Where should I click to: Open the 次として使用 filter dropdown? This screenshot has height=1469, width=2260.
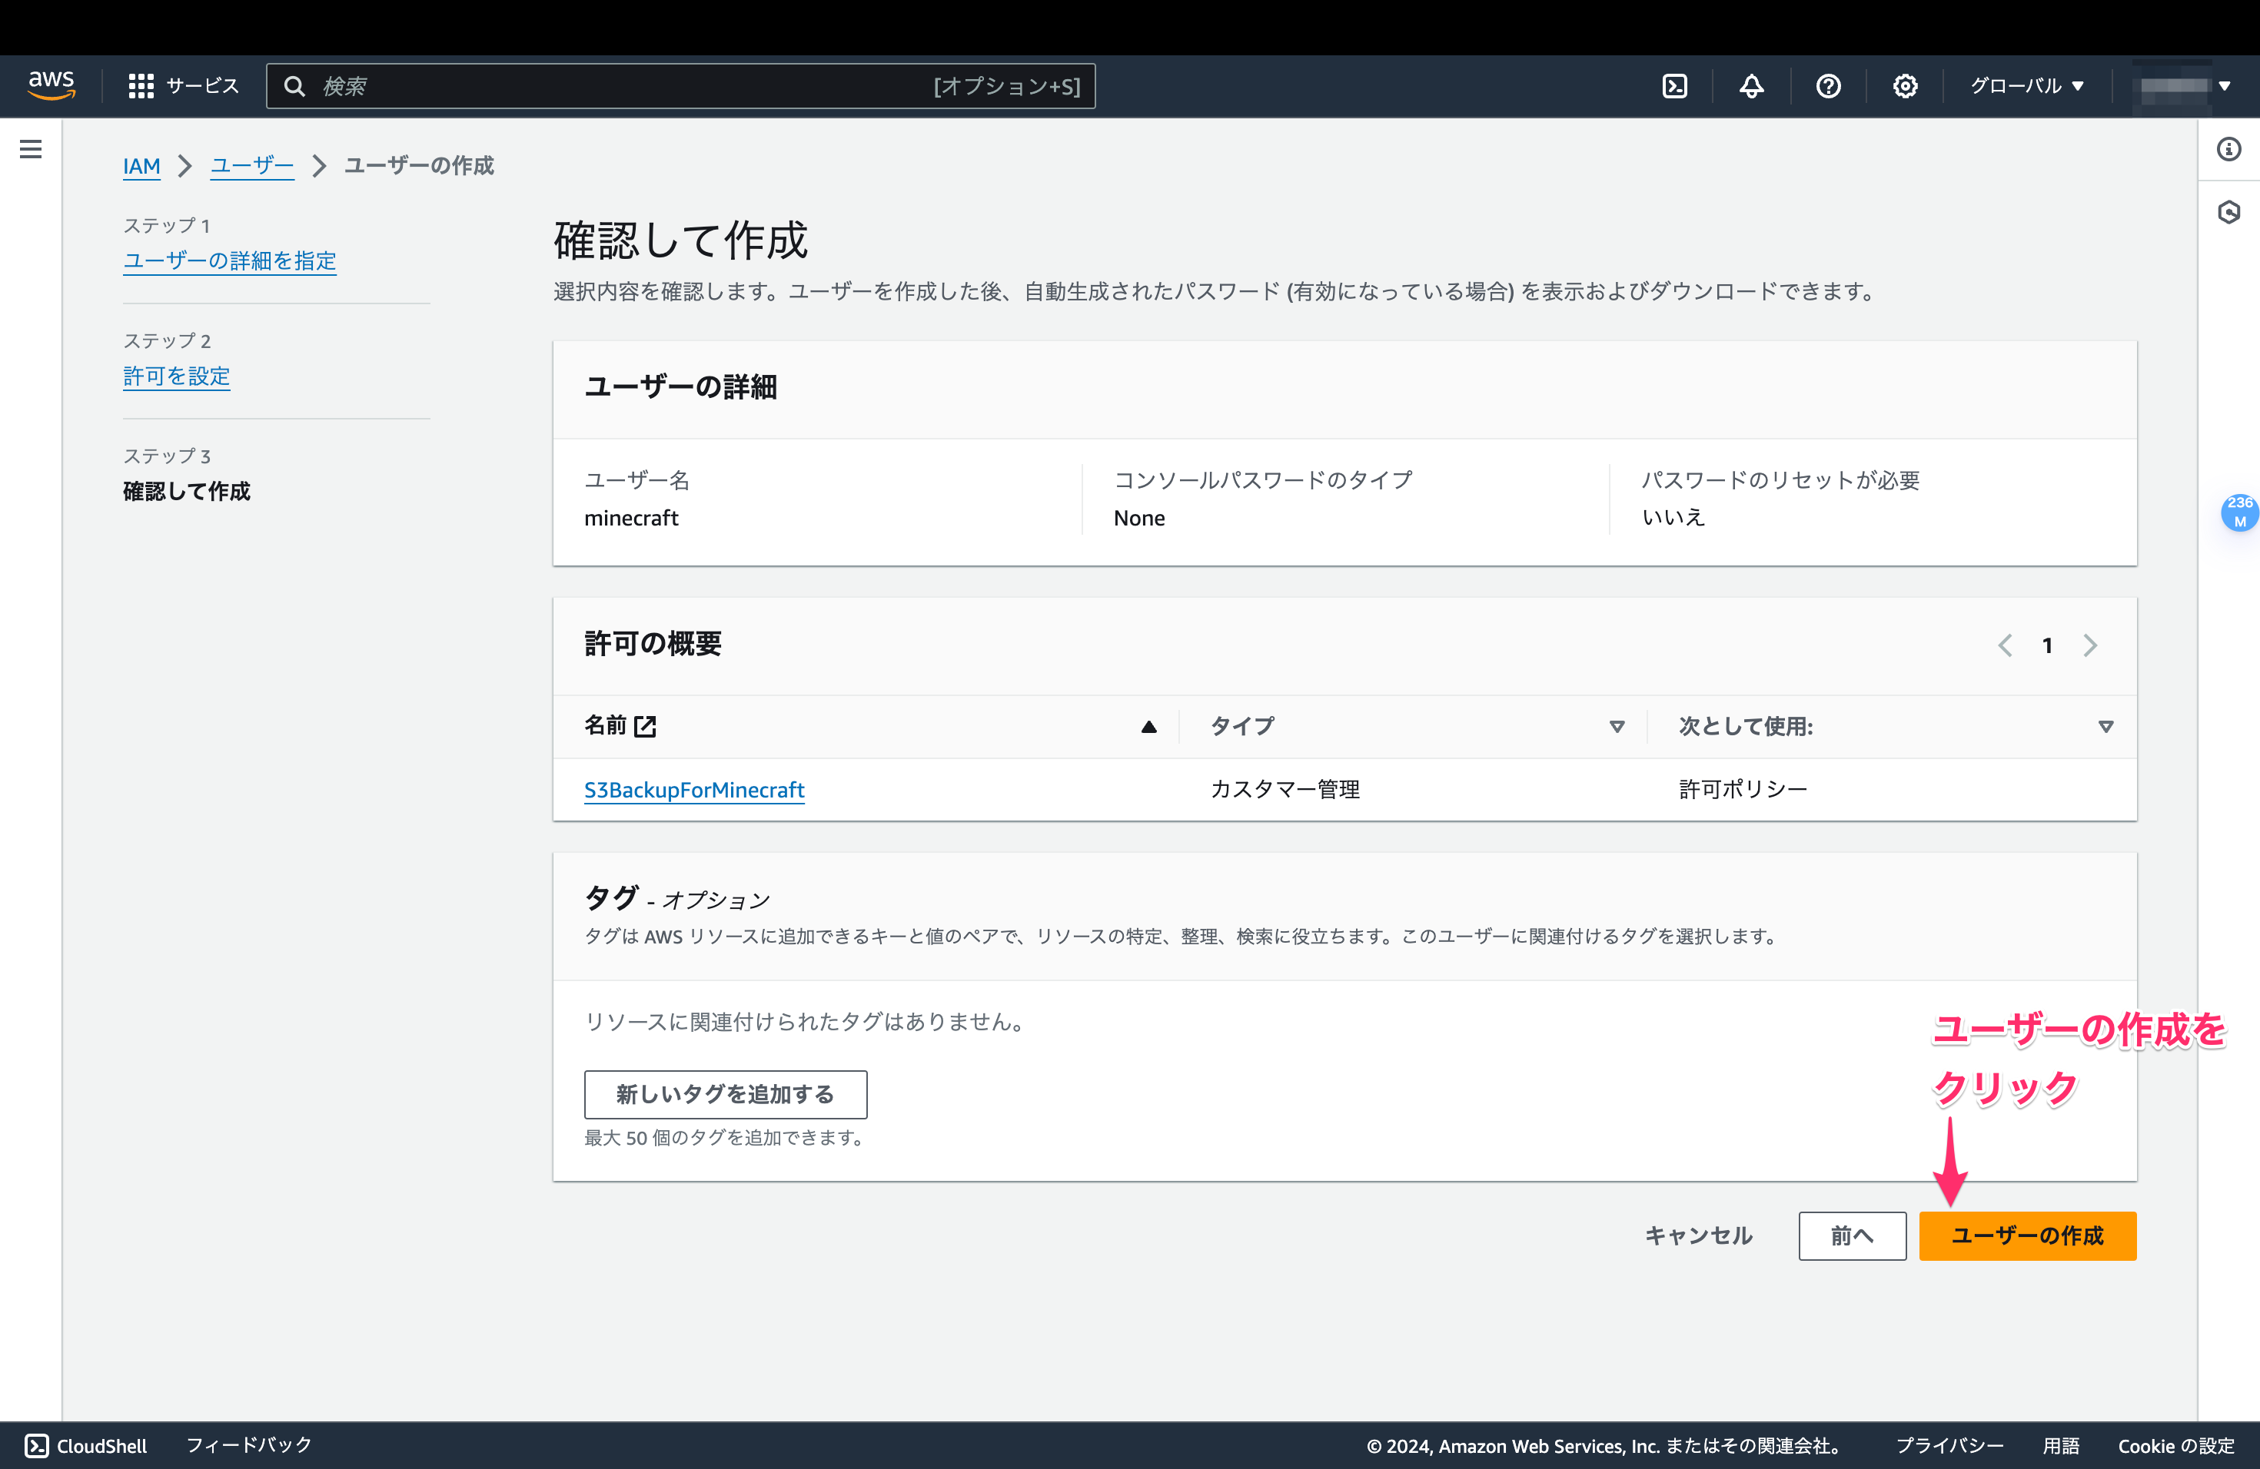(x=2106, y=726)
